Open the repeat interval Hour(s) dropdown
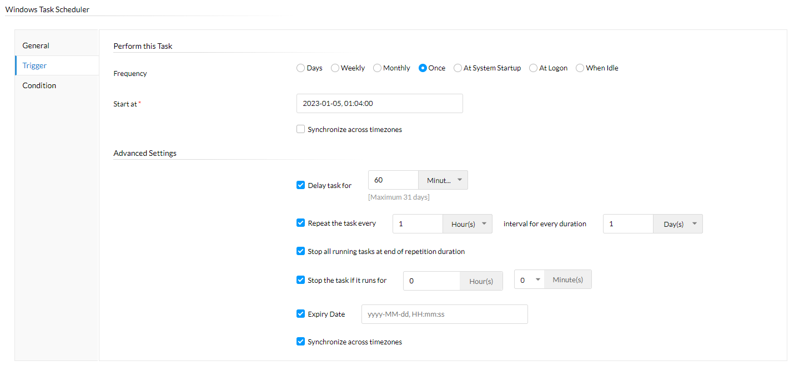The image size is (794, 366). [468, 224]
